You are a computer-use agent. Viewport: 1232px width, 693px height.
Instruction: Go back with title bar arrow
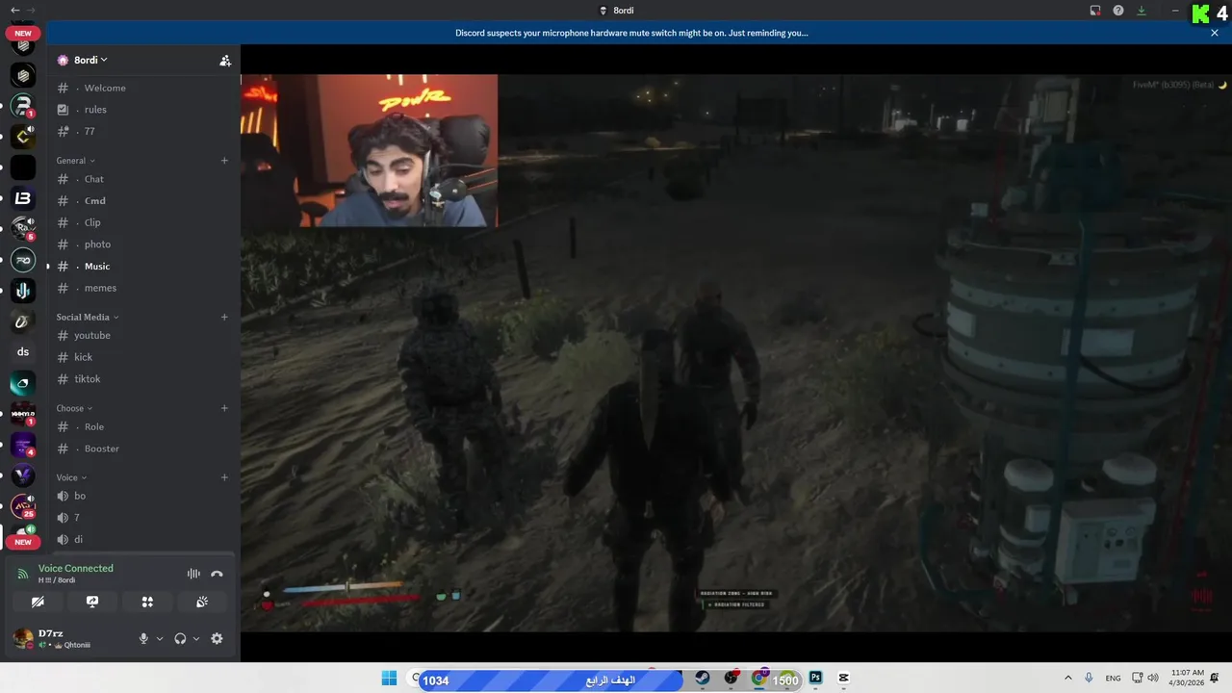(x=14, y=10)
